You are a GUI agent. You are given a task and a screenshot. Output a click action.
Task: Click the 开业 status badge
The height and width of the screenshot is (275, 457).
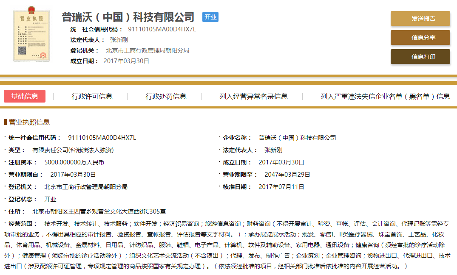pyautogui.click(x=210, y=17)
